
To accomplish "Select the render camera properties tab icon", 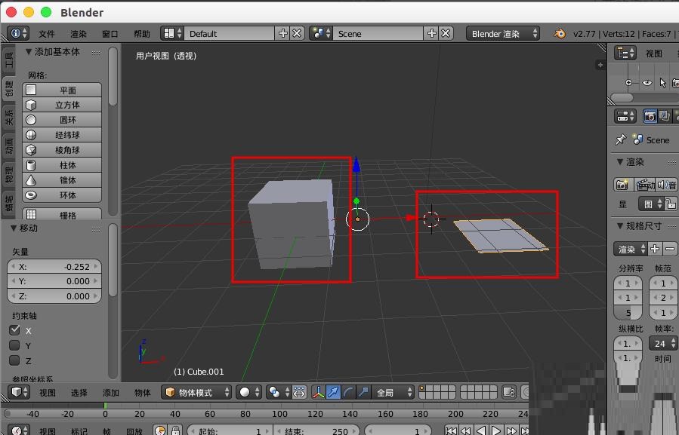I will coord(650,116).
